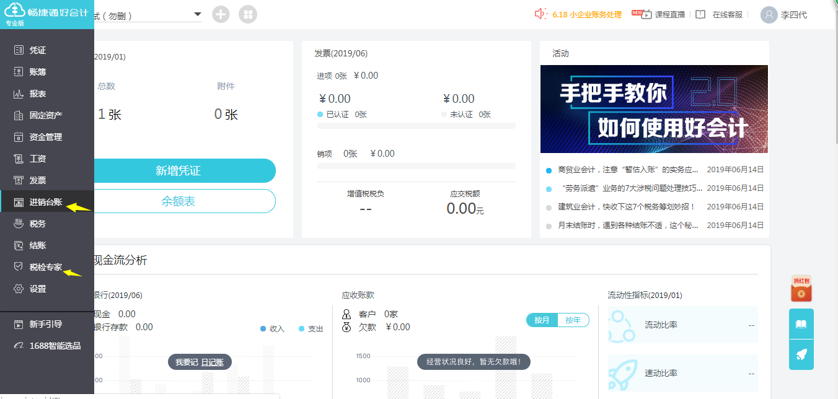This screenshot has width=838, height=399.
Task: Click the plus icon in the top bar
Action: pos(221,14)
